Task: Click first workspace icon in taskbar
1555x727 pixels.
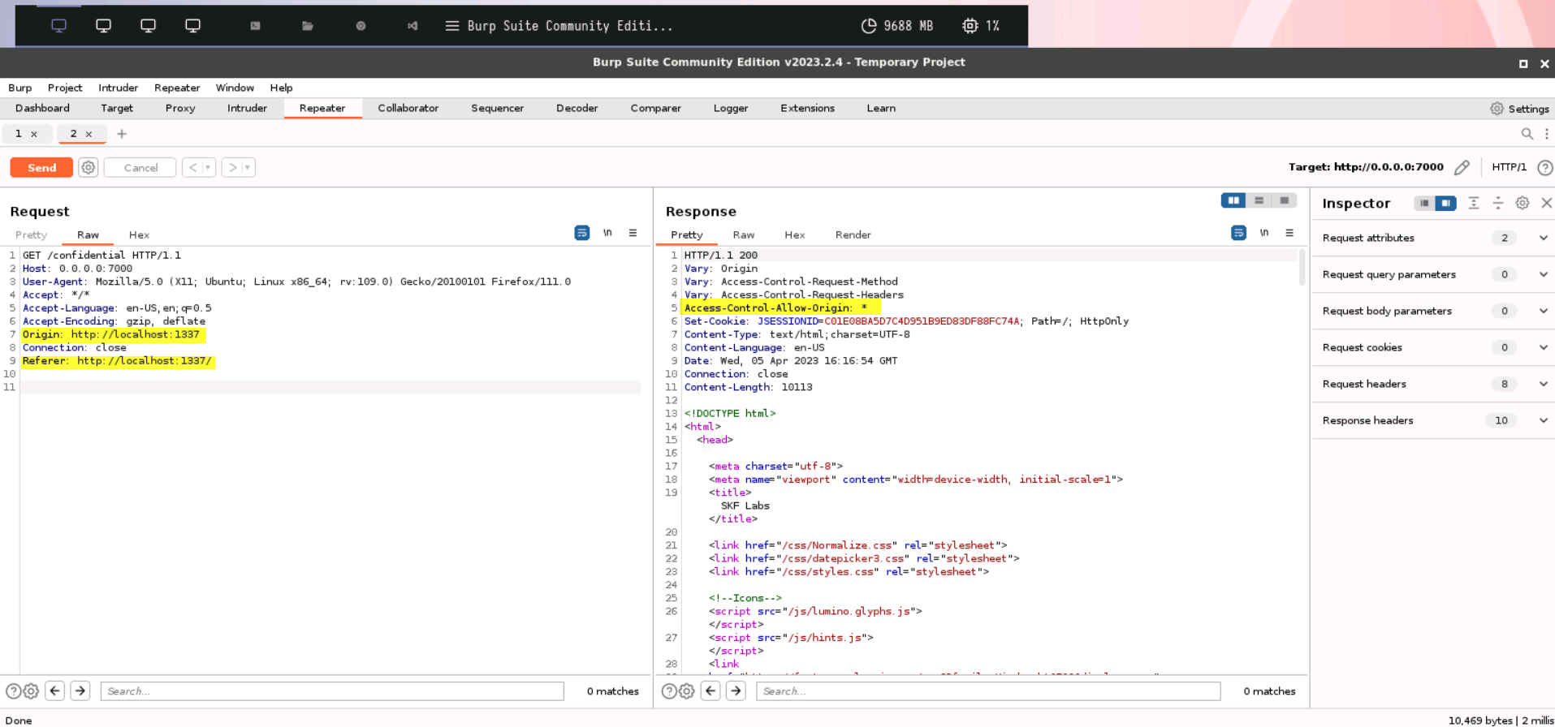Action: coord(59,26)
